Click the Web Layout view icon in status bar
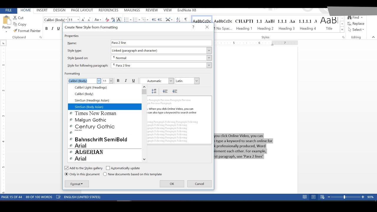Screen dimensions: 377x212 [323, 197]
